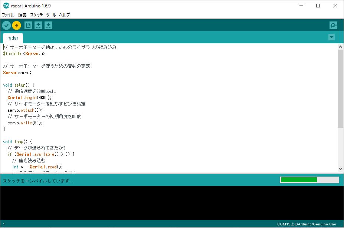This screenshot has height=228, width=344.
Task: Click the comment 変数の定義 line
Action: point(46,66)
